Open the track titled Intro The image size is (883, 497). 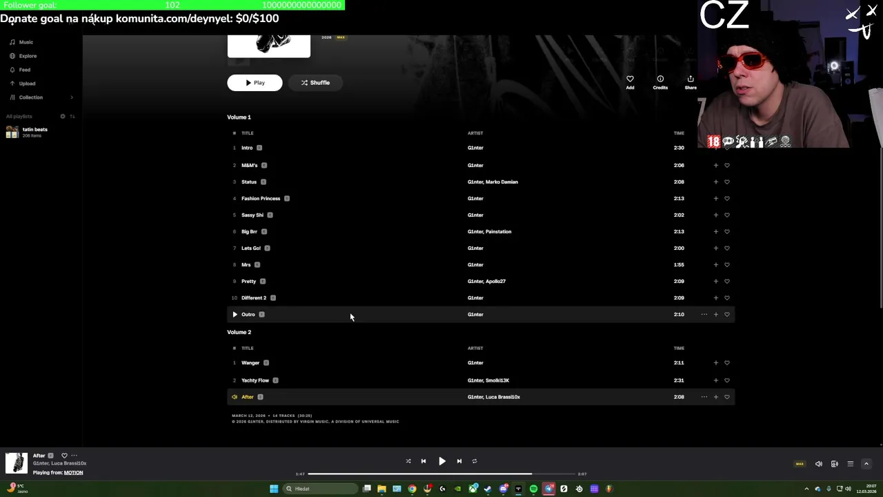point(247,148)
